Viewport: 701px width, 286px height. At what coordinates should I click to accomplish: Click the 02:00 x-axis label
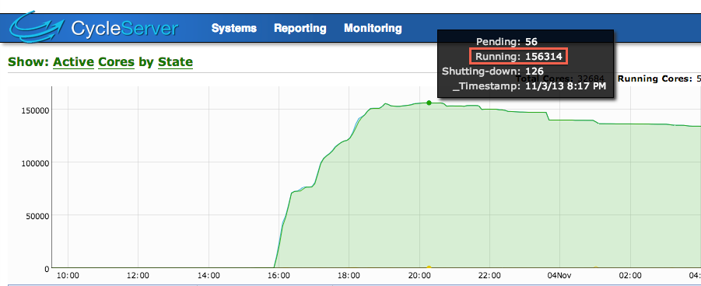click(x=630, y=275)
